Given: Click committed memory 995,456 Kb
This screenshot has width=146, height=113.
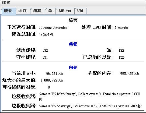Looking at the screenshot, I should click(130, 73).
